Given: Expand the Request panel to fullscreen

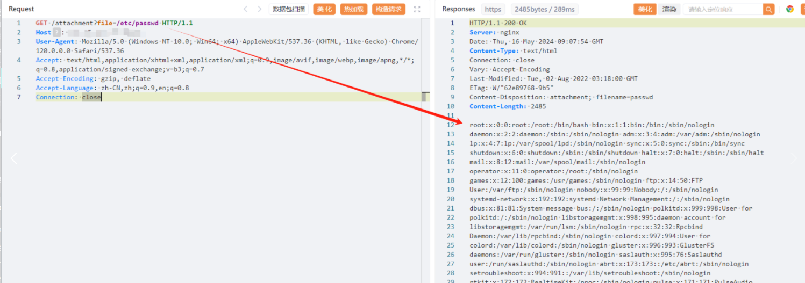Looking at the screenshot, I should pyautogui.click(x=417, y=9).
